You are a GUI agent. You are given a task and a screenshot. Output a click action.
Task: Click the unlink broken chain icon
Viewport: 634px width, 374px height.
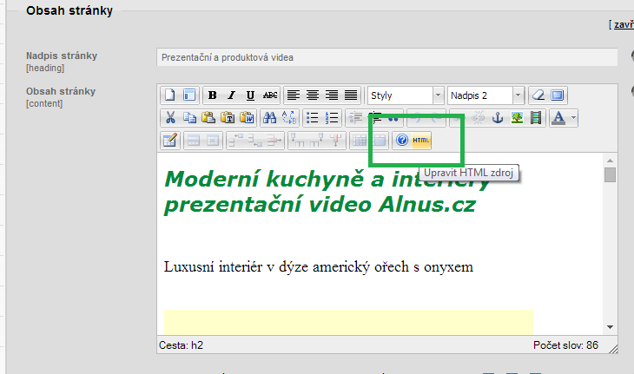point(479,118)
